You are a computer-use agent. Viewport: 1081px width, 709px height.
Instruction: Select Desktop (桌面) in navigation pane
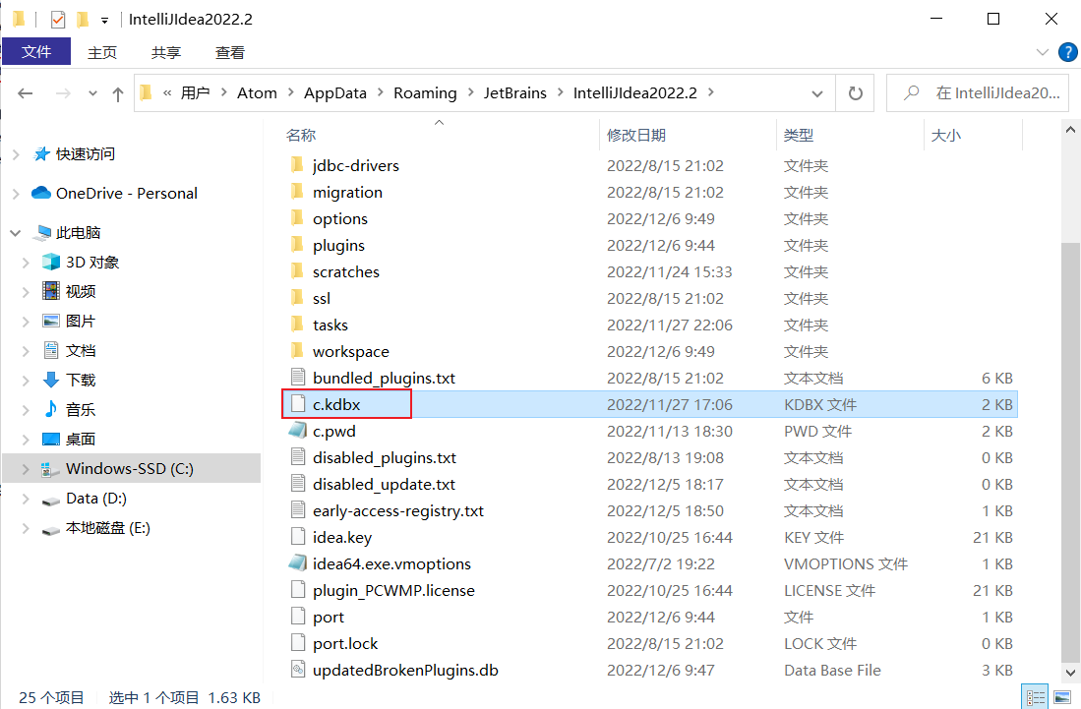click(80, 439)
